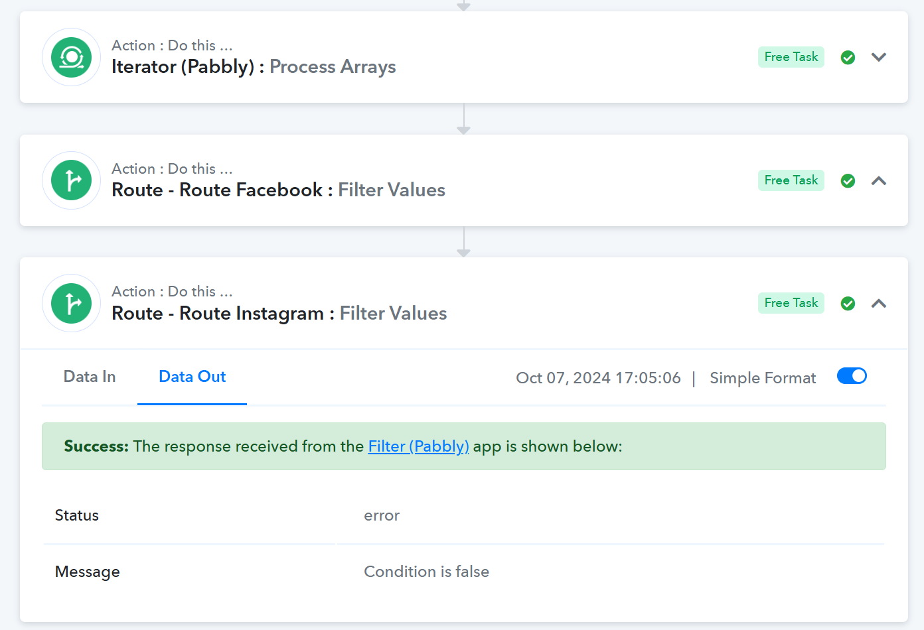Click green check status on Route Facebook
The height and width of the screenshot is (630, 924).
[x=848, y=181]
